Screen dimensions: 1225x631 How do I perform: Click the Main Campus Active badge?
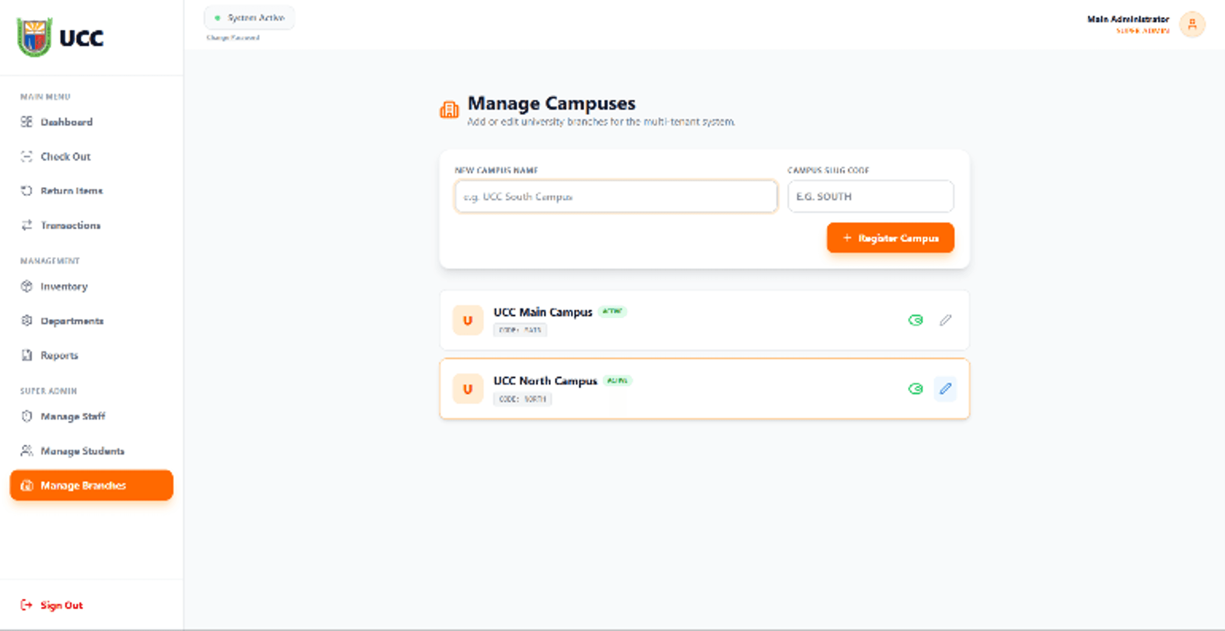[612, 311]
